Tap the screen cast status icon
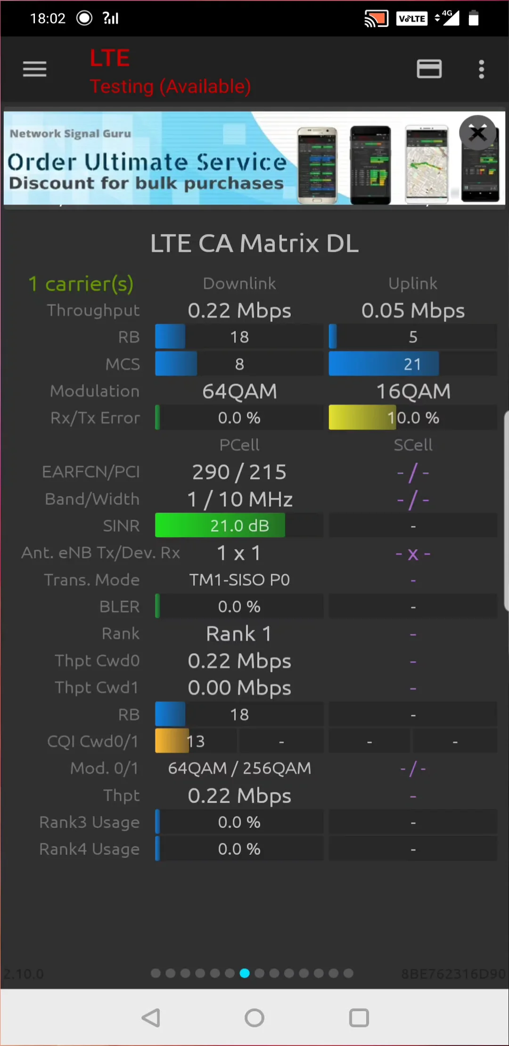Screen dimensions: 509x1046 coord(376,18)
